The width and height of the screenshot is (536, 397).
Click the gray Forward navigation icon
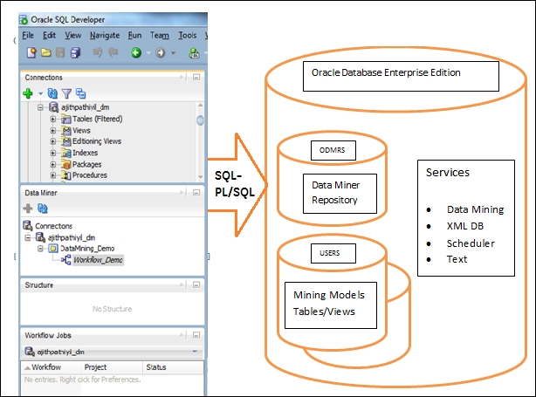click(161, 52)
